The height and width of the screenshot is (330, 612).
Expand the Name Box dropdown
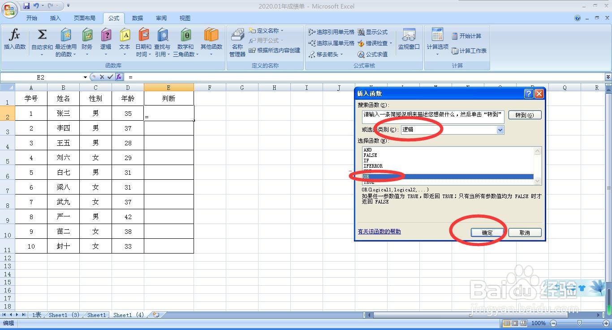pos(85,77)
